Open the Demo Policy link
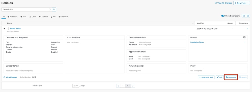The width and height of the screenshot is (252, 92). [x=15, y=29]
